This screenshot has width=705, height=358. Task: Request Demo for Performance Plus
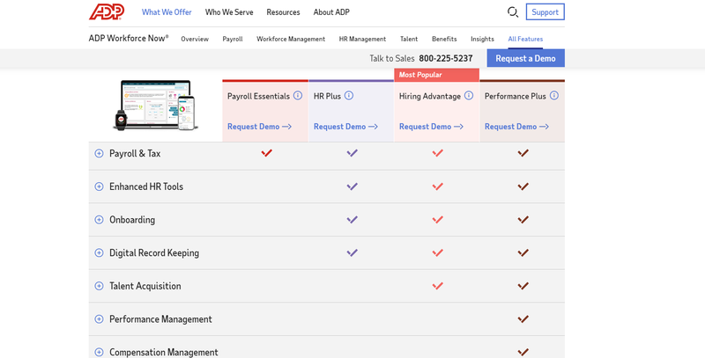(x=516, y=127)
